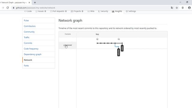Click the translate page icon
The width and height of the screenshot is (192, 108).
[172, 8]
